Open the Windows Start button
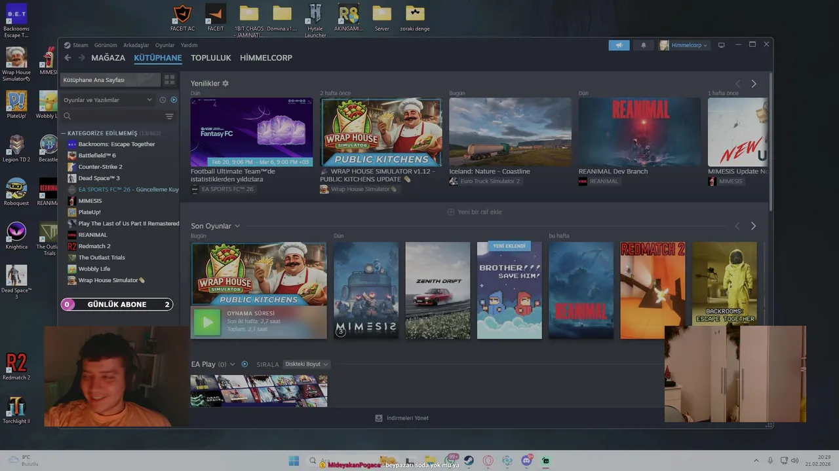The image size is (839, 471). click(294, 461)
